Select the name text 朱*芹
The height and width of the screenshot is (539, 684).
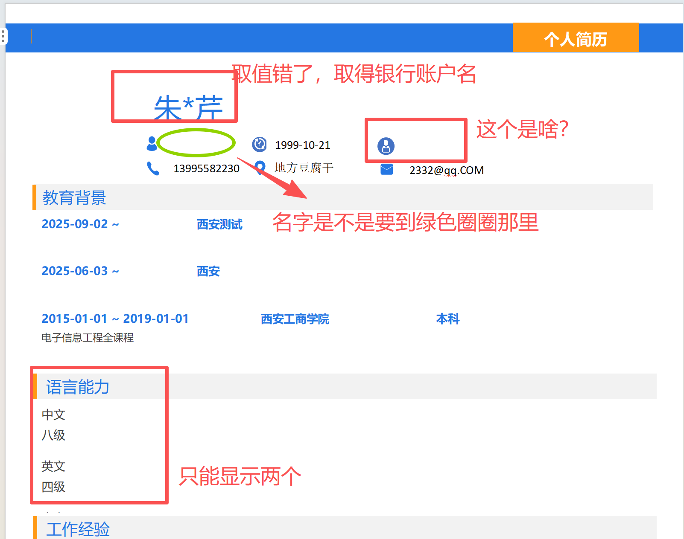coord(188,108)
